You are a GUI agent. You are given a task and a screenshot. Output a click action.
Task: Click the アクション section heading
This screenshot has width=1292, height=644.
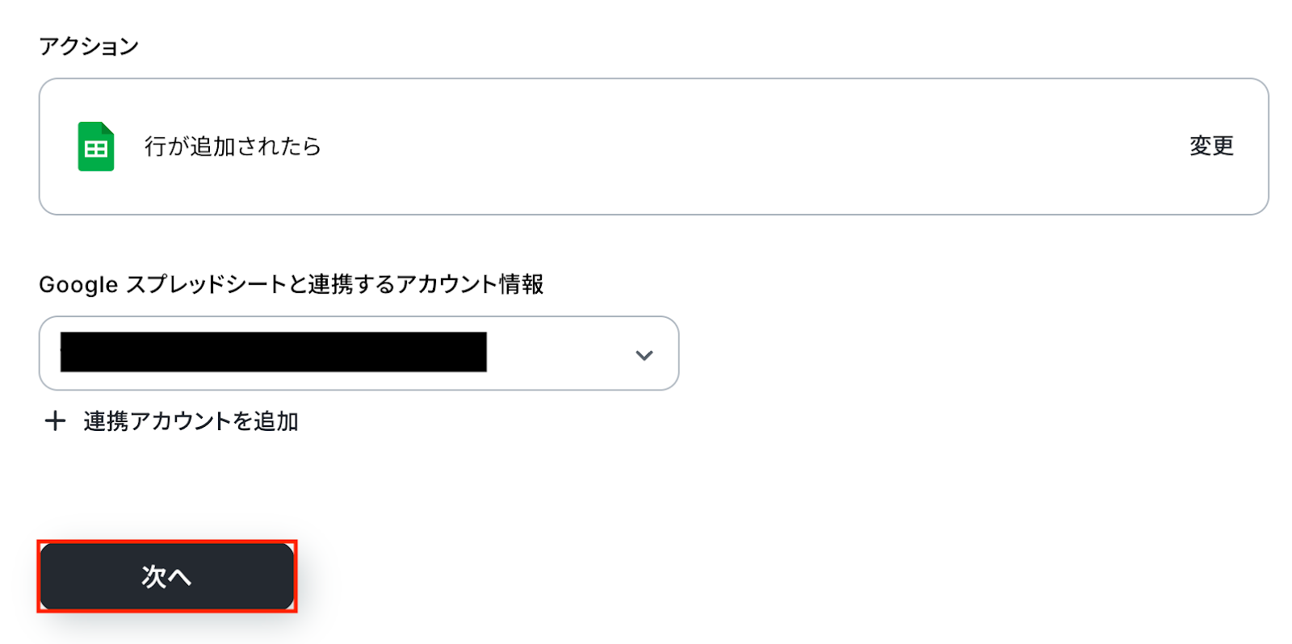pos(89,47)
